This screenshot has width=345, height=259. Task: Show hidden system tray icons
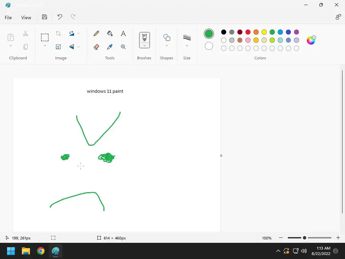tap(278, 251)
